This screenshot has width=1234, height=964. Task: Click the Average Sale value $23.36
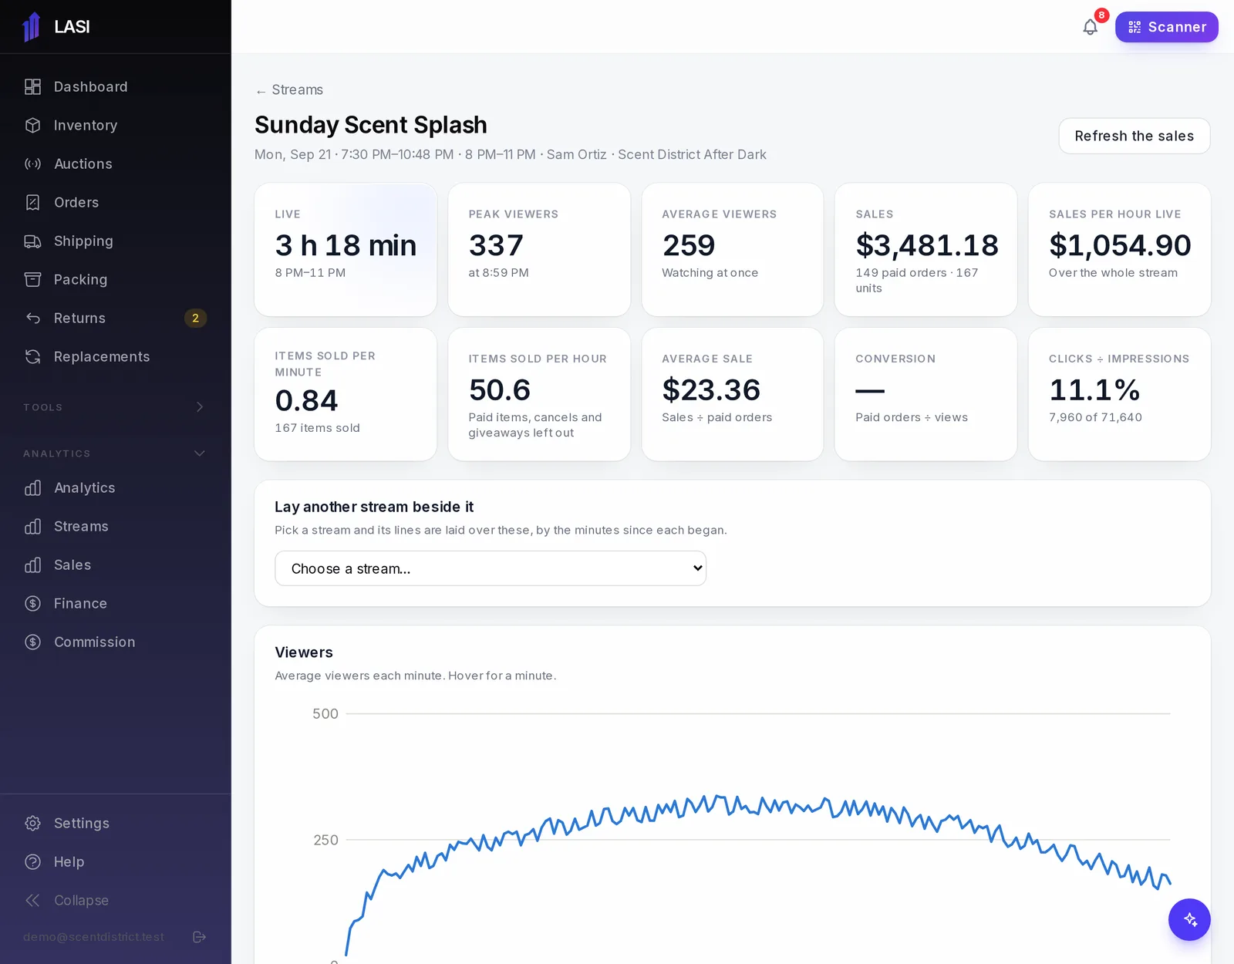tap(711, 390)
